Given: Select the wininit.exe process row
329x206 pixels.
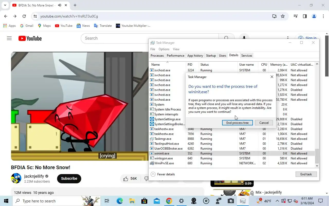Looking at the screenshot, I should [x=232, y=153].
